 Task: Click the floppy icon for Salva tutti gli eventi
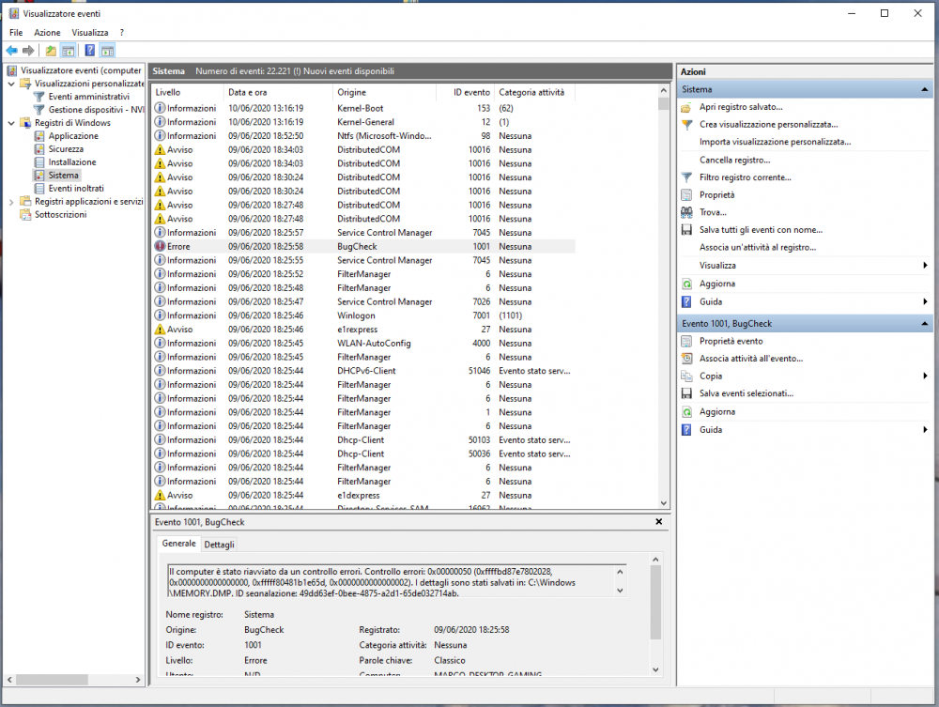click(x=687, y=230)
